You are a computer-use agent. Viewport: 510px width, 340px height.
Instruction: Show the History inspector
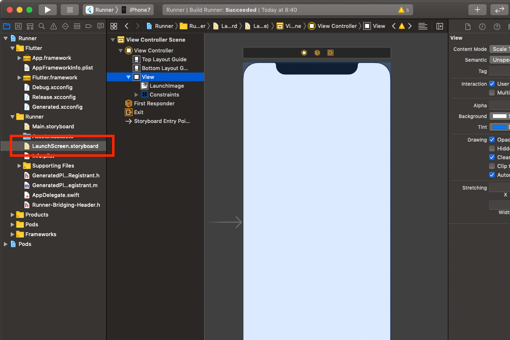pos(483,27)
